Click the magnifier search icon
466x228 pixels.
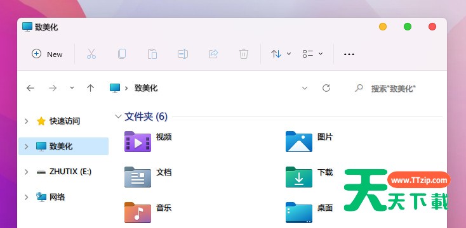tap(359, 88)
